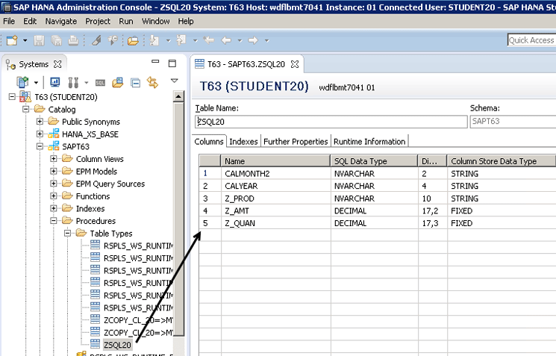Click the Column Store Data Type header
This screenshot has width=556, height=356.
click(502, 161)
